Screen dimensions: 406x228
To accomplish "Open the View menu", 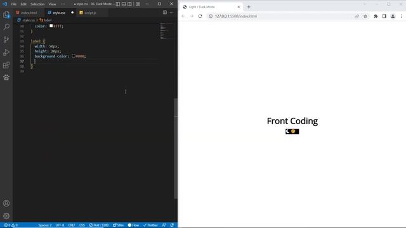I will pos(52,4).
